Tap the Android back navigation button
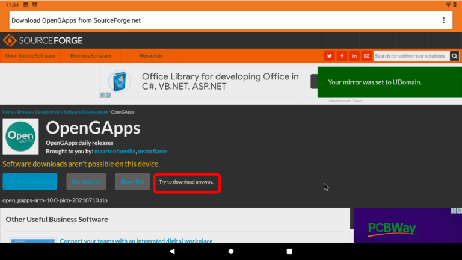The height and width of the screenshot is (260, 462). (172, 251)
